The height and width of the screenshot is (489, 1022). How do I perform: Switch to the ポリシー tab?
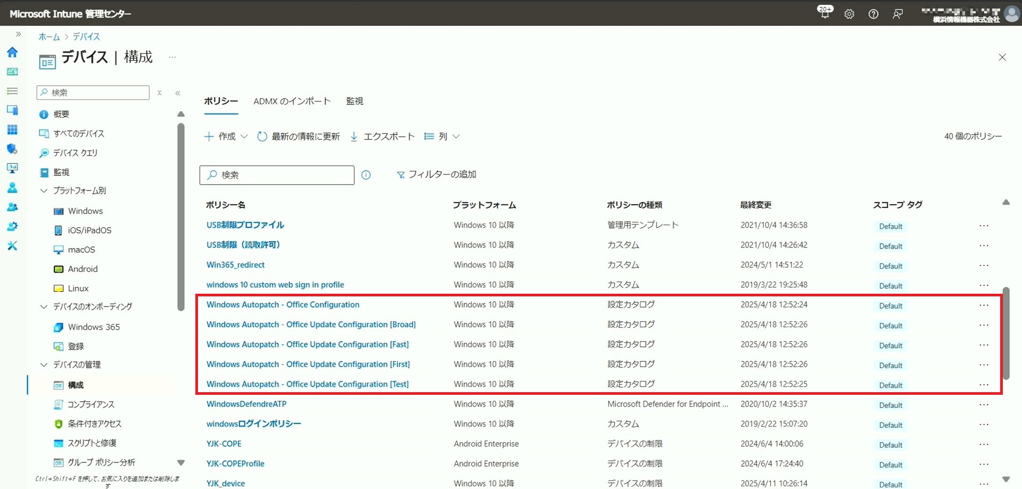pyautogui.click(x=221, y=101)
